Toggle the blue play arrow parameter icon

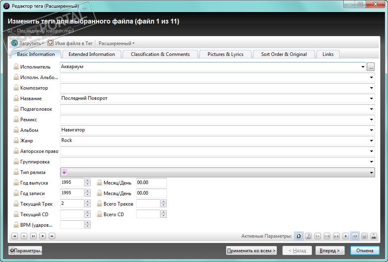346,236
